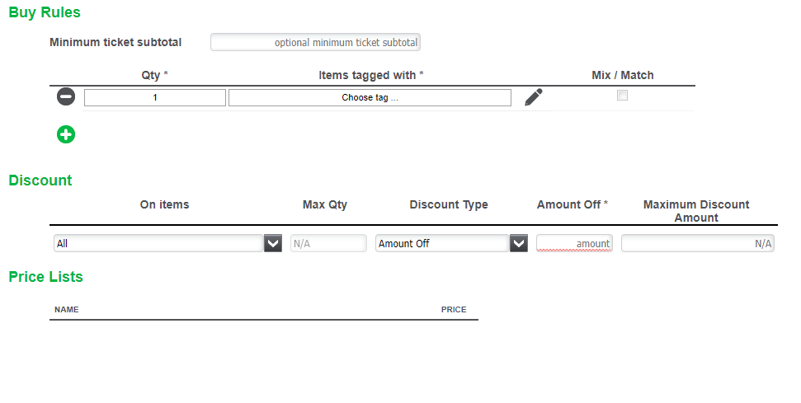801x403 pixels.
Task: Open the On items dropdown arrow
Action: pos(273,243)
